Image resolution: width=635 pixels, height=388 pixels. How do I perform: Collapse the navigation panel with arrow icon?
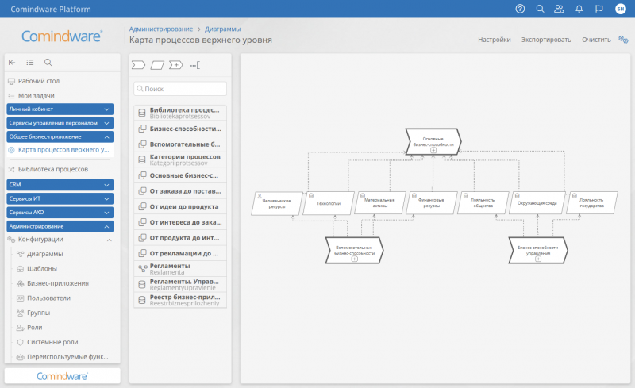tap(12, 63)
